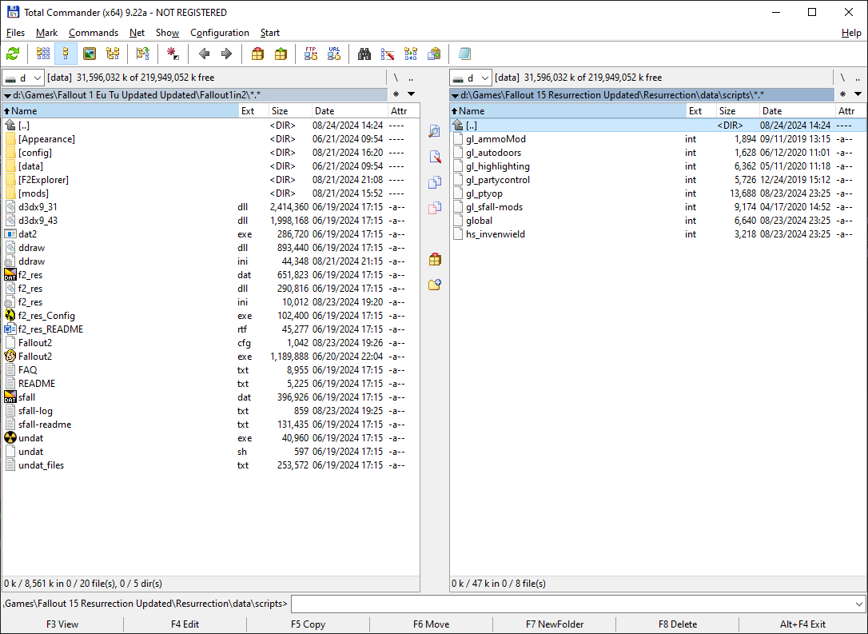Open the Notepad toolbar icon
Image resolution: width=868 pixels, height=634 pixels.
[x=464, y=54]
